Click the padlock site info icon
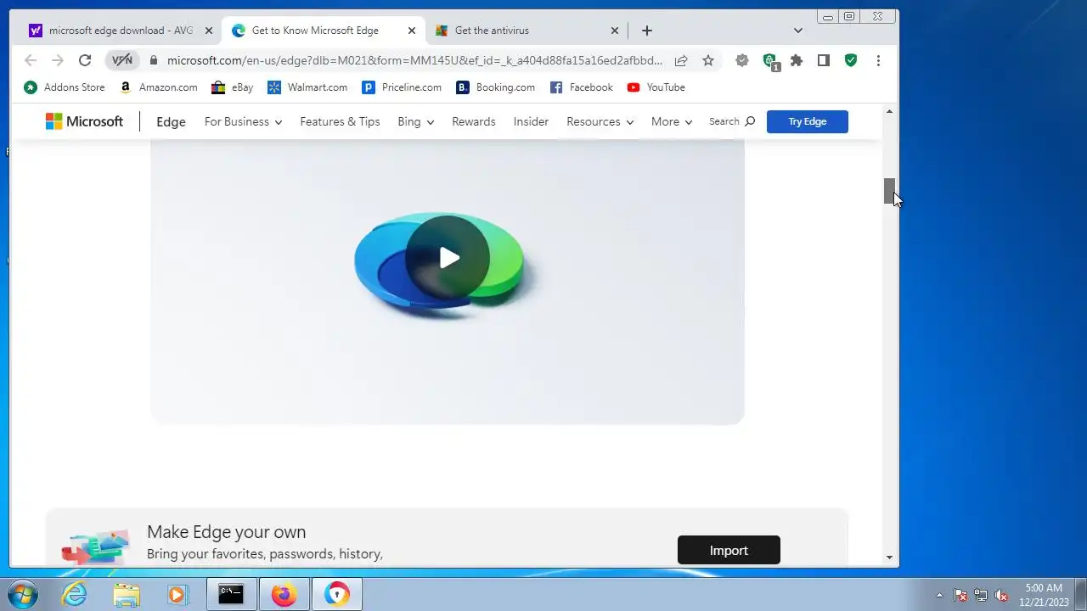 click(x=154, y=60)
